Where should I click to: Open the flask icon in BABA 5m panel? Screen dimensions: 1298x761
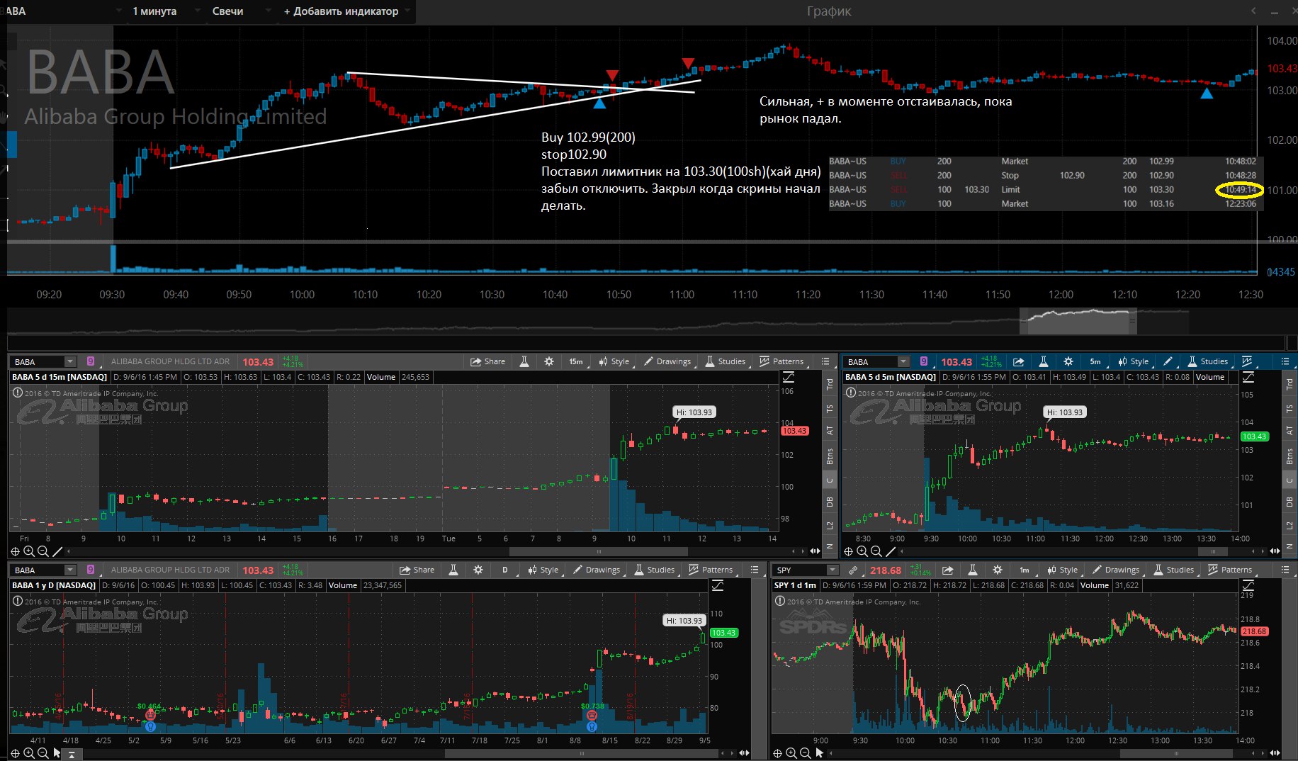pyautogui.click(x=1043, y=361)
